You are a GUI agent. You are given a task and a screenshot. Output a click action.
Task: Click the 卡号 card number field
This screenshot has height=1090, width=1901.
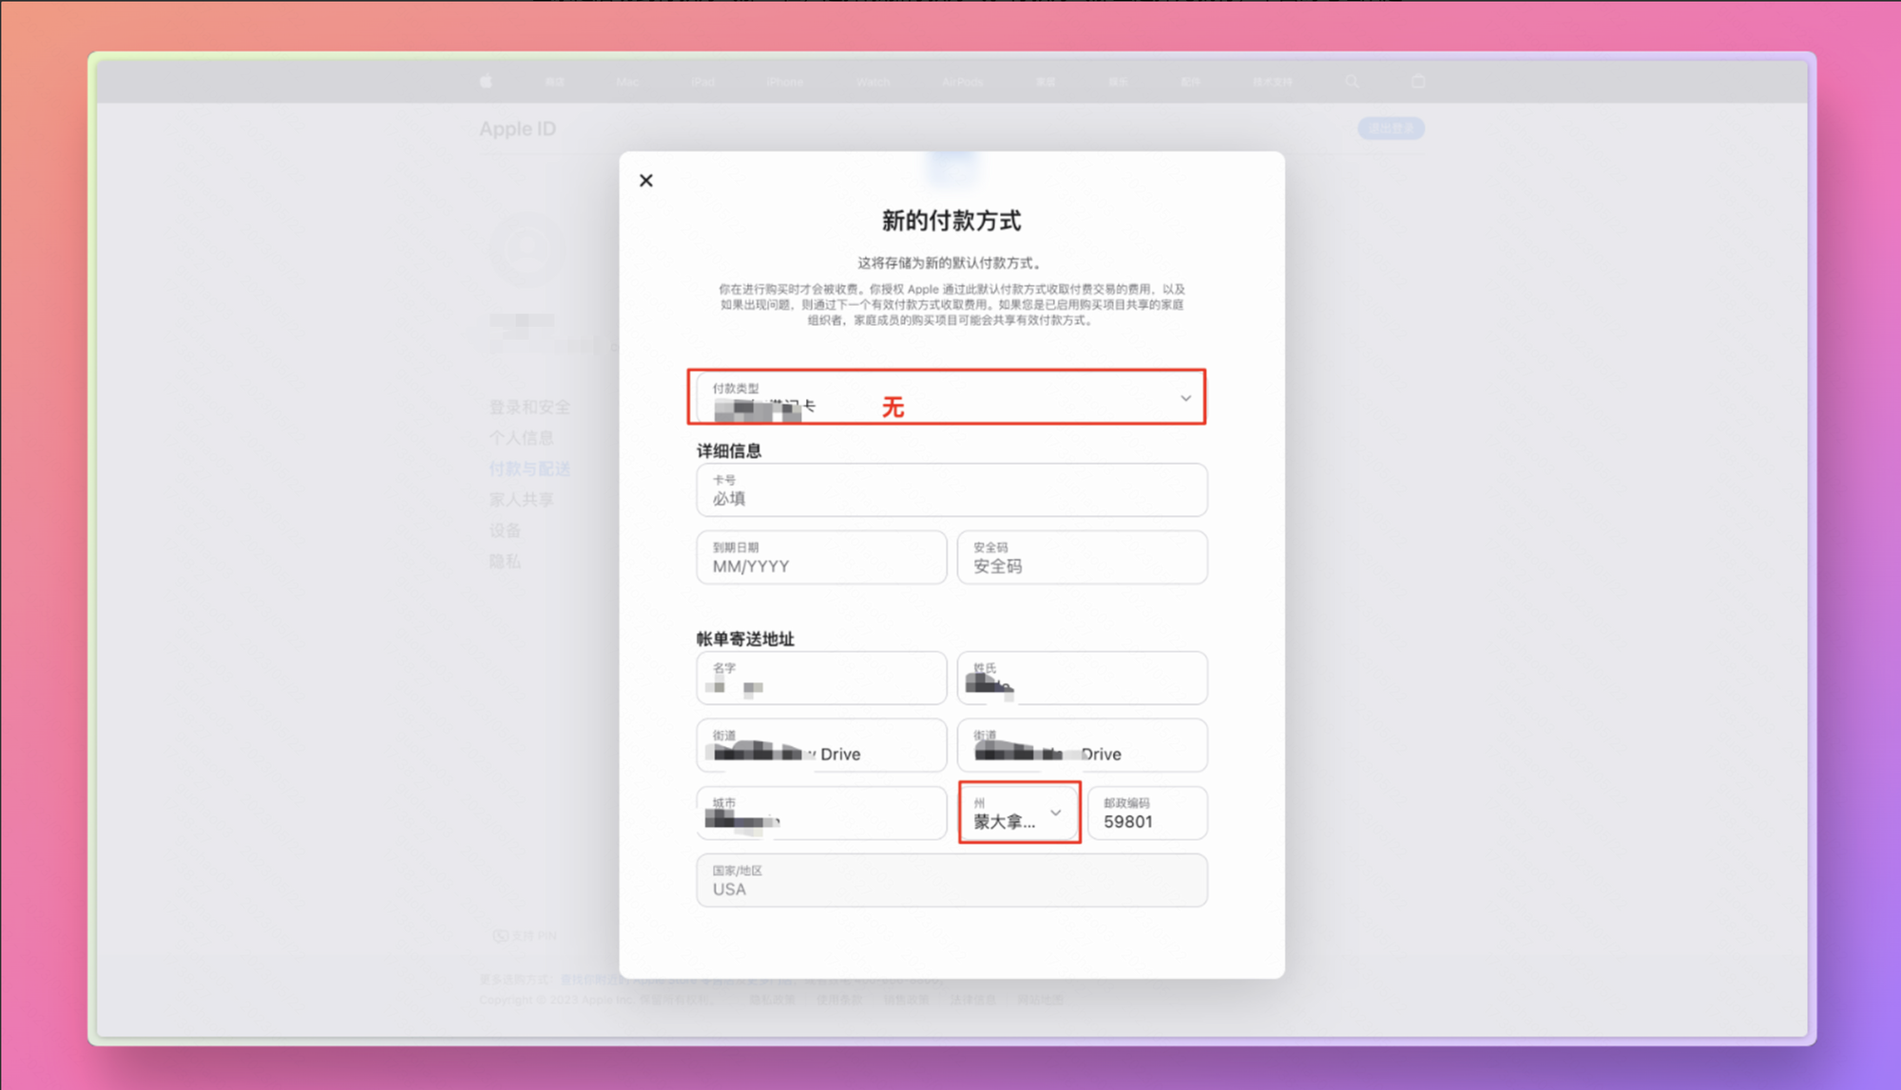pyautogui.click(x=951, y=489)
